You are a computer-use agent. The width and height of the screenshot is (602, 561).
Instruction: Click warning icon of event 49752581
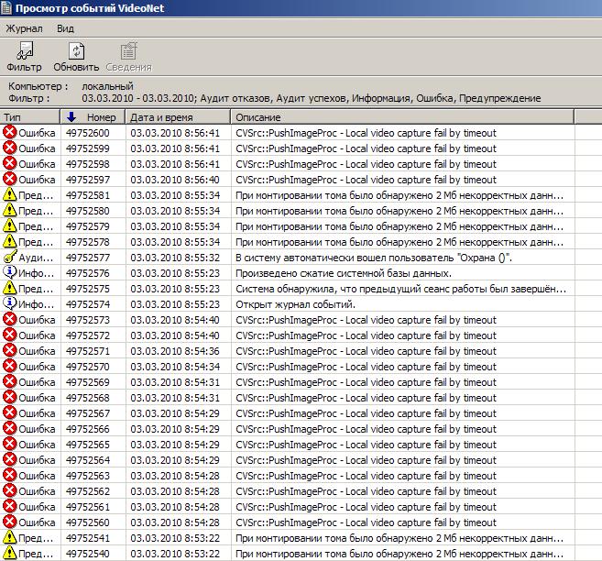coord(9,194)
